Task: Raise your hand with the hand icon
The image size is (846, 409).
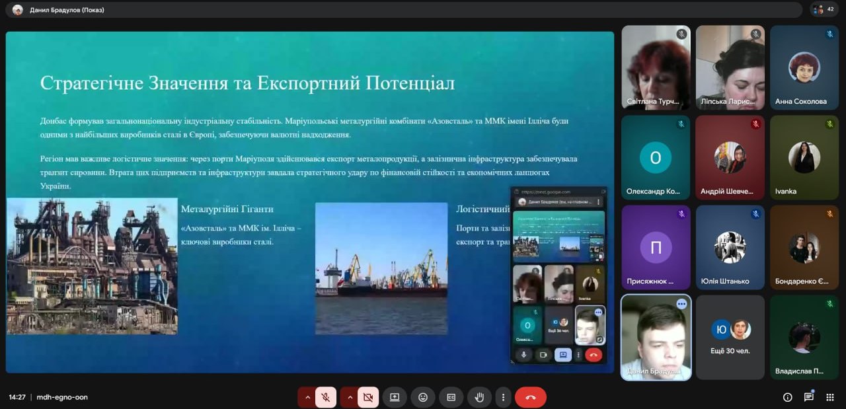Action: pyautogui.click(x=479, y=397)
